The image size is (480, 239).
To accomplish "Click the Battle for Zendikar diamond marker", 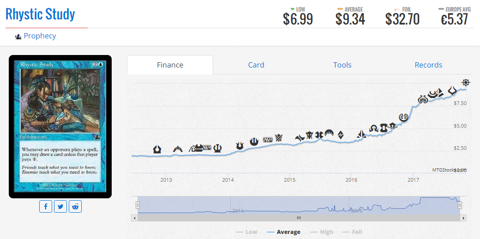I will tap(341, 135).
